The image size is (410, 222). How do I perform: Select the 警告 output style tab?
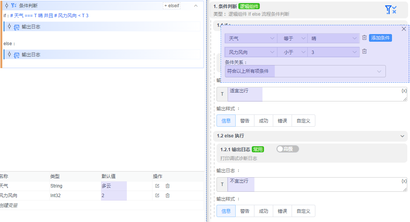245,120
